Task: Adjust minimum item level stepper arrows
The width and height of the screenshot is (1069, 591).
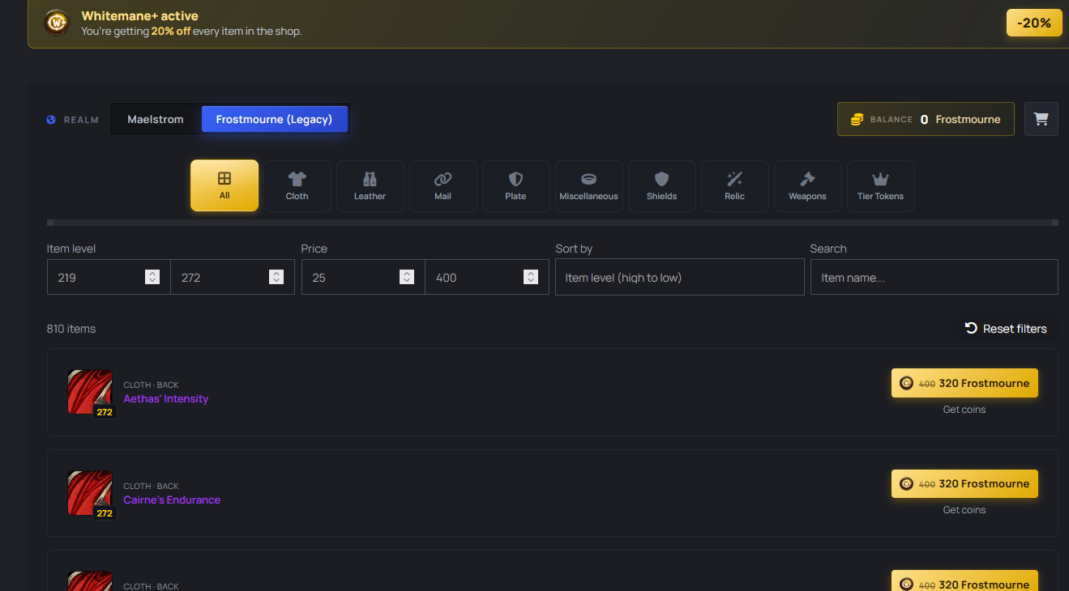Action: (152, 277)
